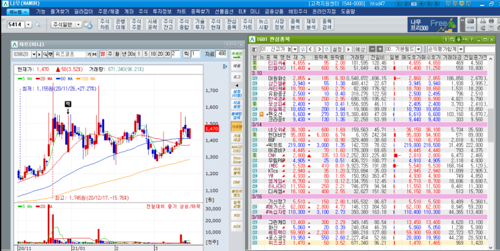Expand the 주식일반 dropdown
This screenshot has height=251, width=500.
click(x=79, y=25)
